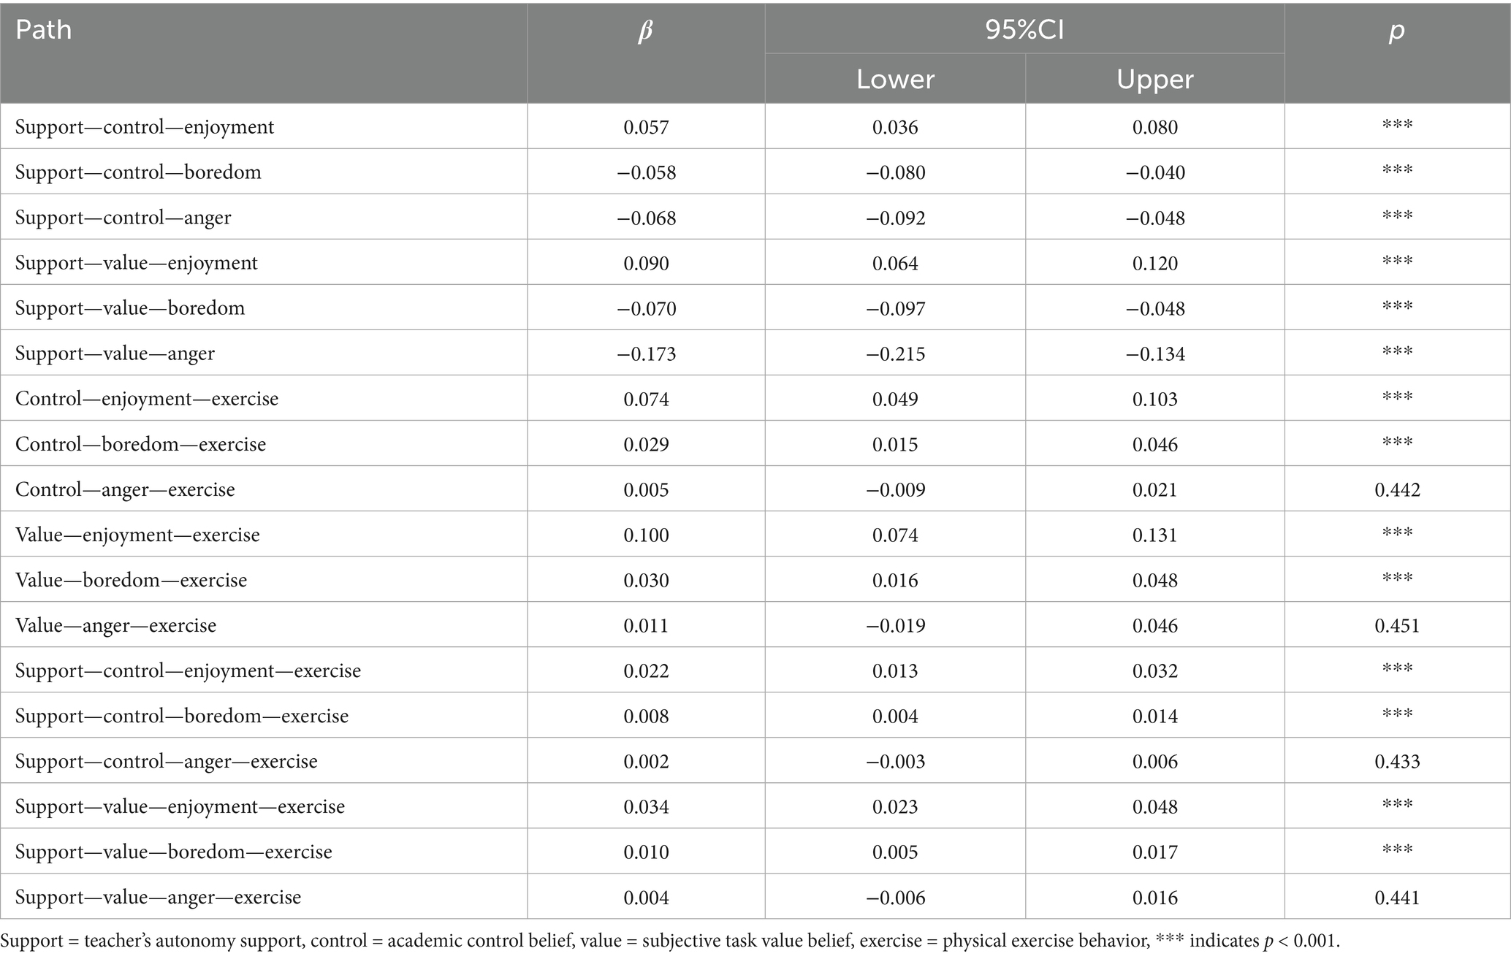Image resolution: width=1511 pixels, height=959 pixels.
Task: Click the Lower sub-header
Action: [895, 79]
